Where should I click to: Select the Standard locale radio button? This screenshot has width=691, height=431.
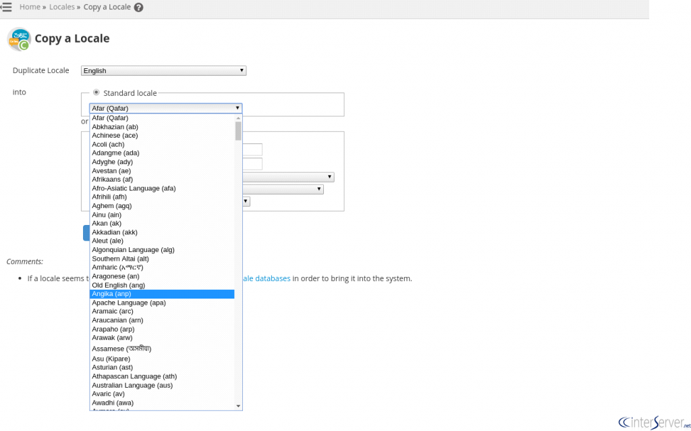point(96,92)
